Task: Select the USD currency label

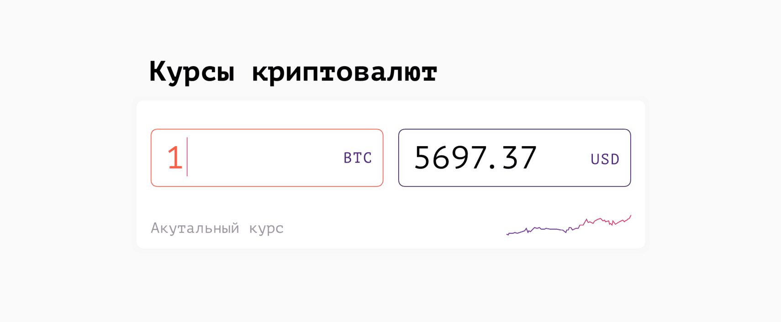Action: coord(605,159)
